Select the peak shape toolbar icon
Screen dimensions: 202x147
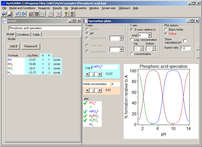point(50,14)
